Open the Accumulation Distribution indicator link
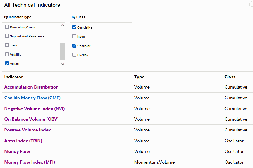The height and width of the screenshot is (168, 253). 31,87
